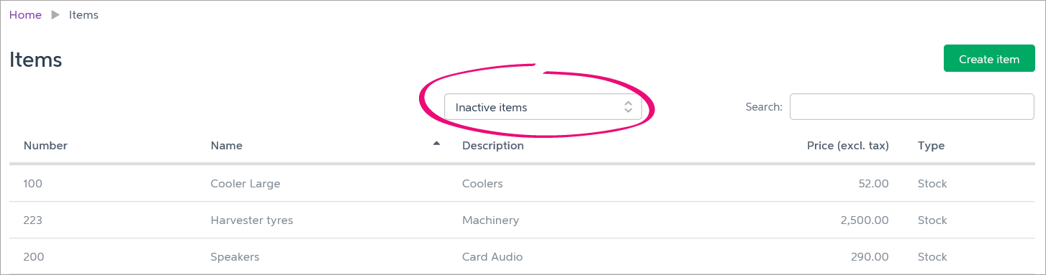Sort by the Name column header
The width and height of the screenshot is (1046, 275).
coord(227,146)
